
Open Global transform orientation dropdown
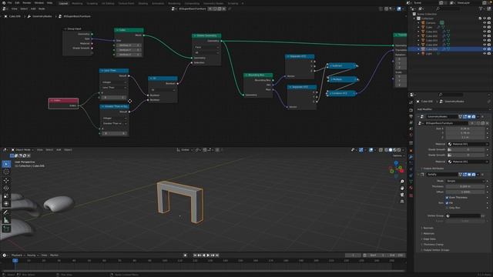pos(185,150)
